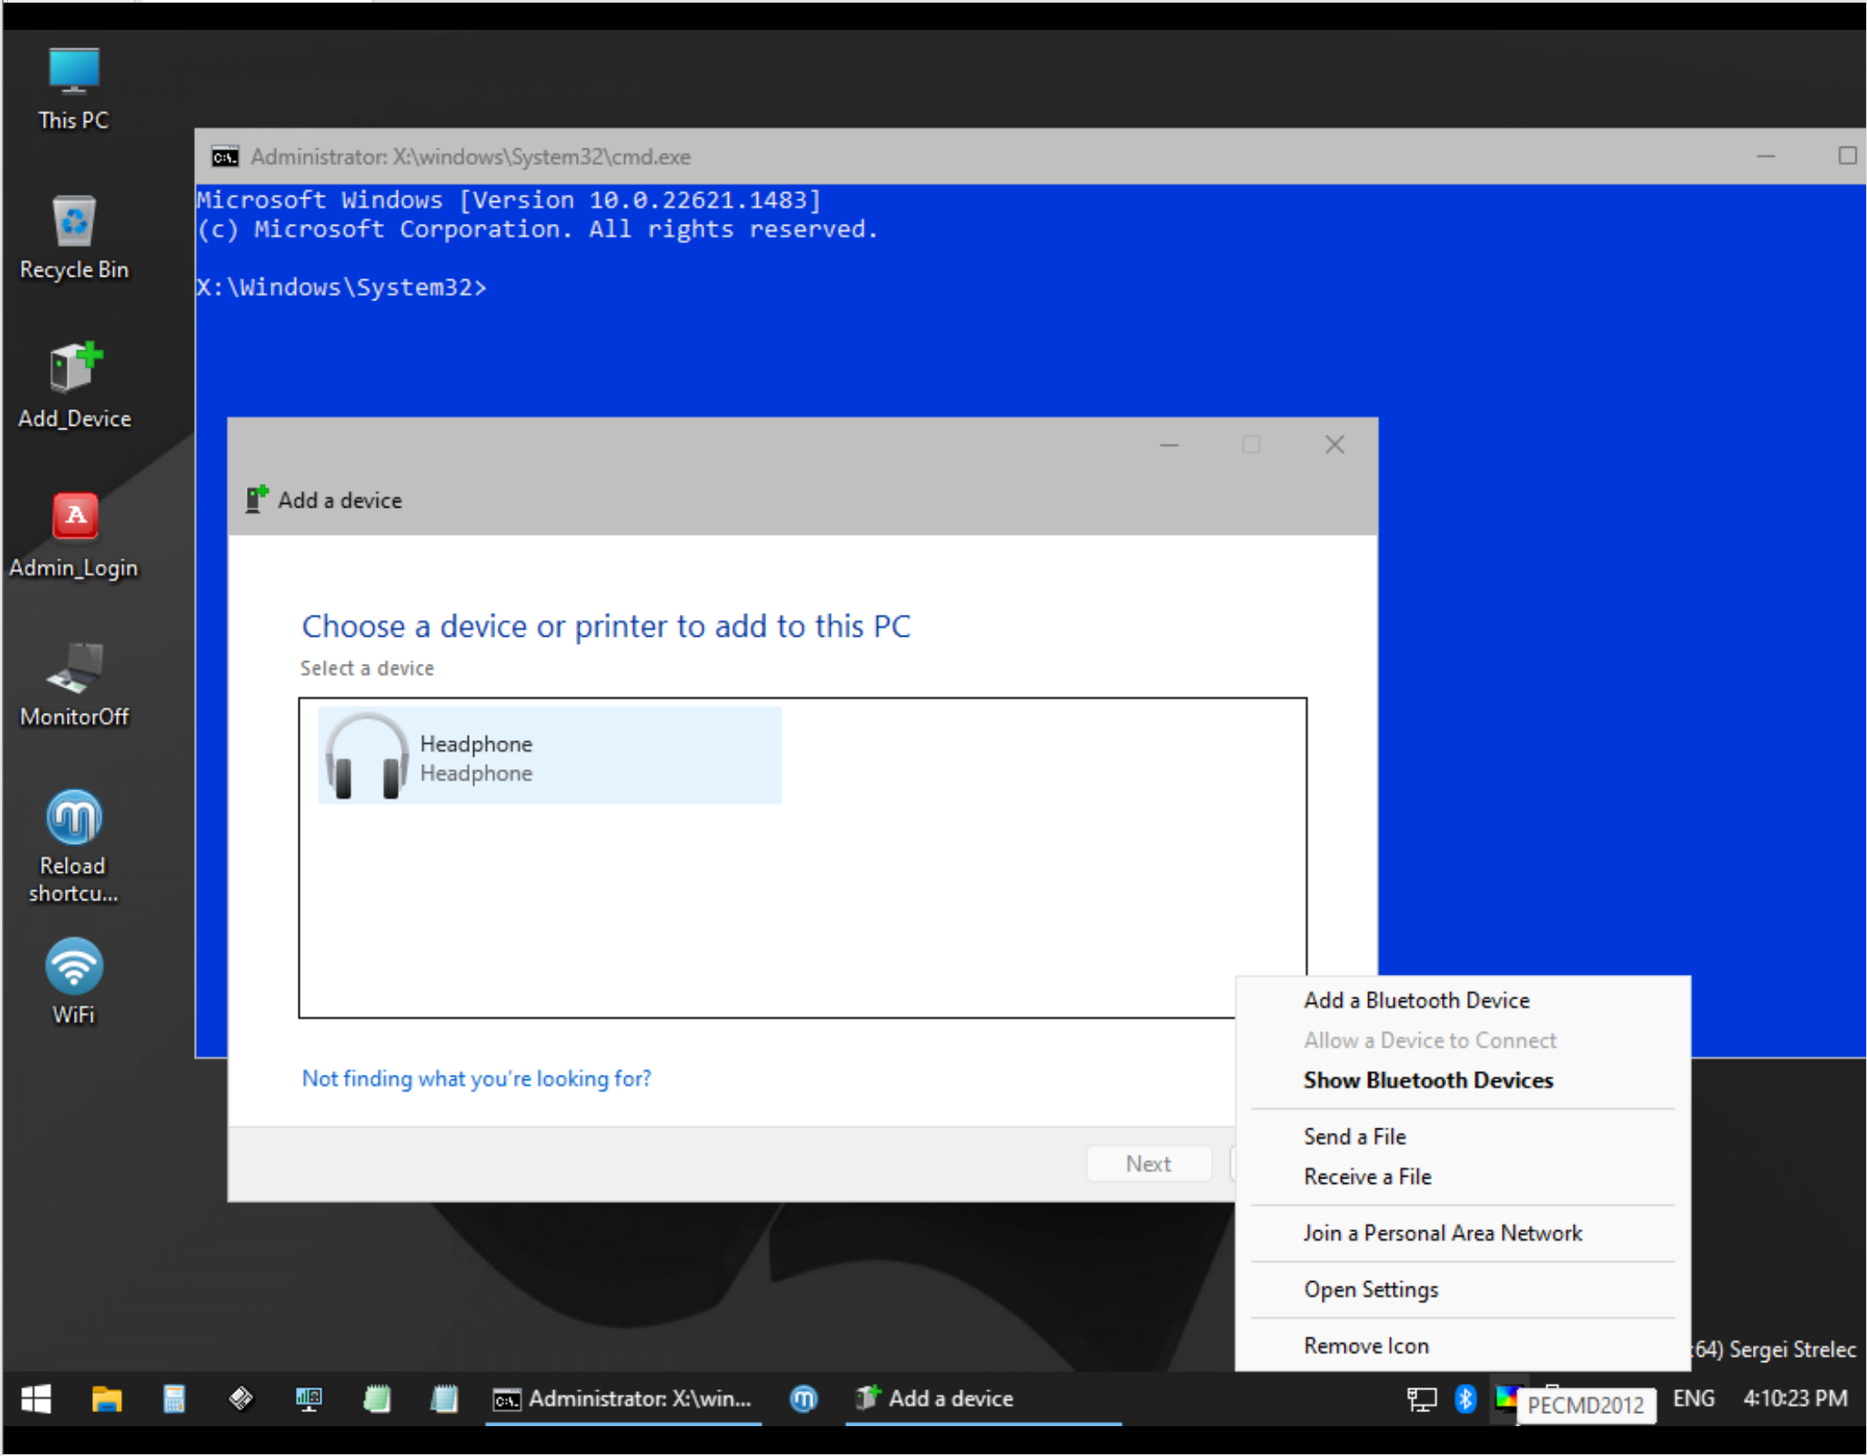Click the blue M circle taskbar icon
1867x1456 pixels.
pyautogui.click(x=804, y=1399)
